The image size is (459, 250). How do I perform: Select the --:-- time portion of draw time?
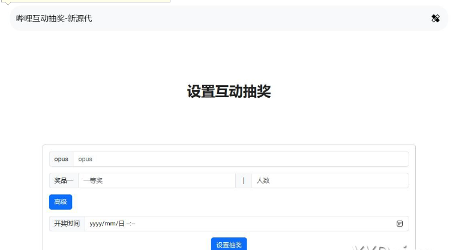(131, 224)
